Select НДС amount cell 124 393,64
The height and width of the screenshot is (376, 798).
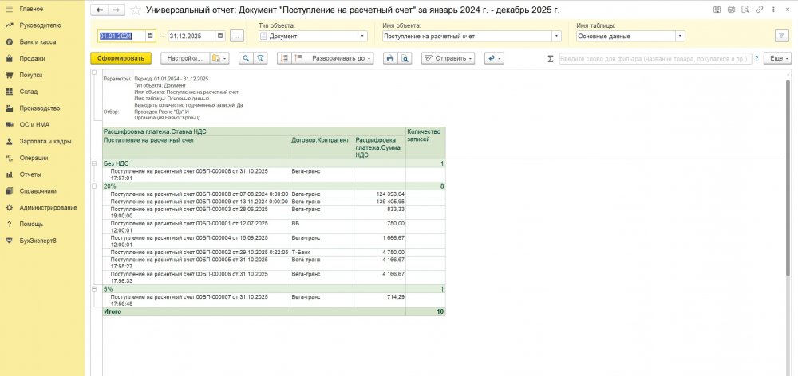point(380,194)
